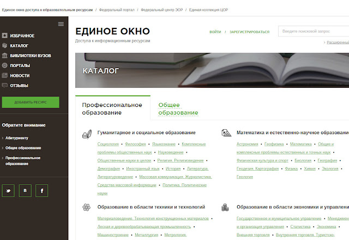Open the Федеральный центр ЭОР top link

tap(162, 10)
